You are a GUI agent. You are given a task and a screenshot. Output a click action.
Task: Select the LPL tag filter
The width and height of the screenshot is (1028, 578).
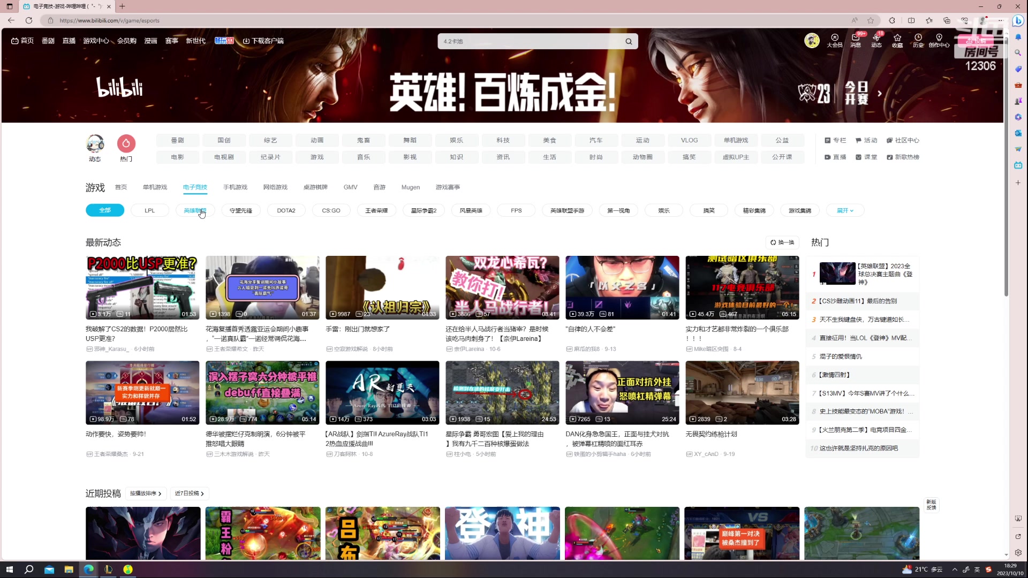(150, 210)
